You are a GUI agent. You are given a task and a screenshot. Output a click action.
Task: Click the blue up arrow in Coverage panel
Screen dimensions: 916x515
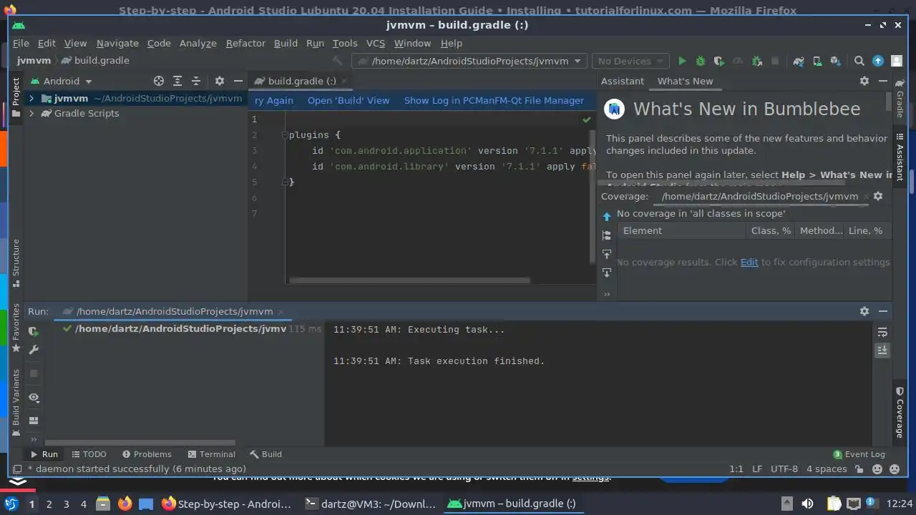[x=607, y=217]
